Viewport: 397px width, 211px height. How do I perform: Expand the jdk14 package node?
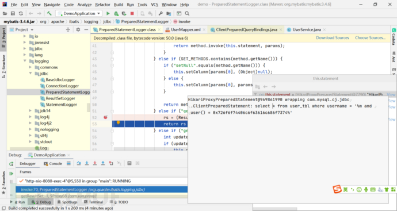point(30,110)
